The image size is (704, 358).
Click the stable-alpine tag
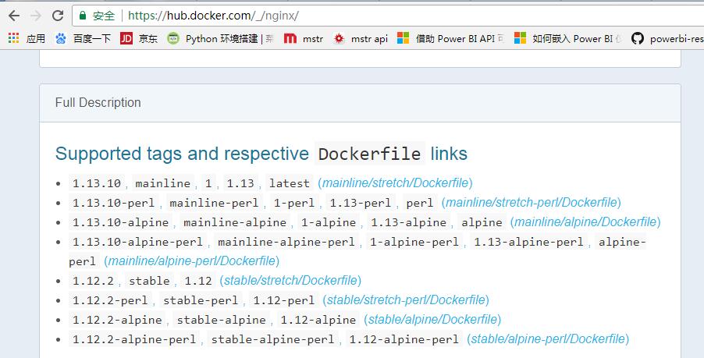222,320
